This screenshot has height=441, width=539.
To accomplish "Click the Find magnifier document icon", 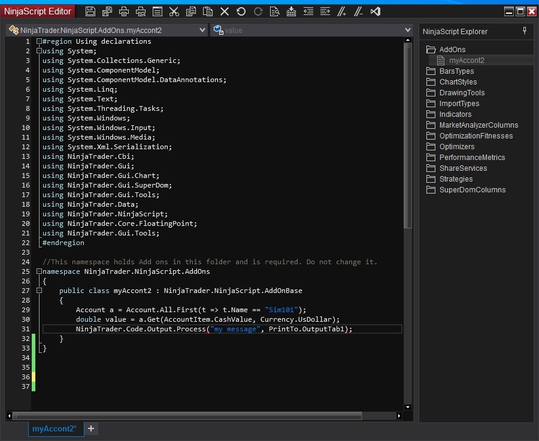I will pyautogui.click(x=275, y=11).
